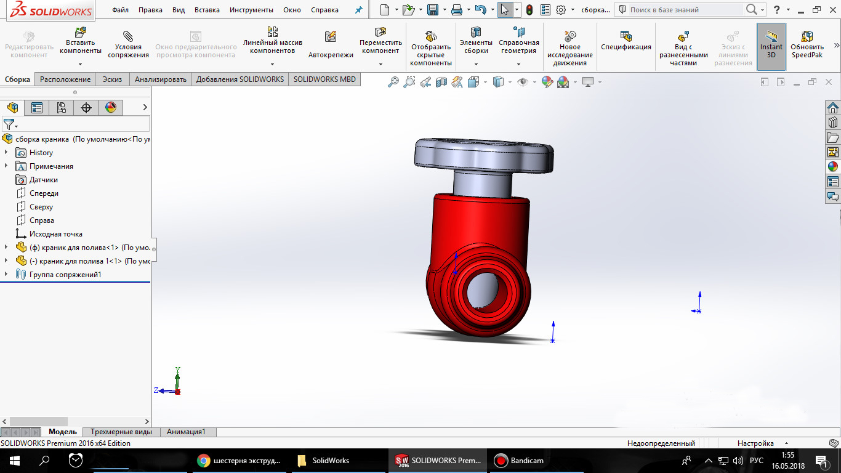This screenshot has height=473, width=841.
Task: Expand the History tree node
Action: (x=6, y=152)
